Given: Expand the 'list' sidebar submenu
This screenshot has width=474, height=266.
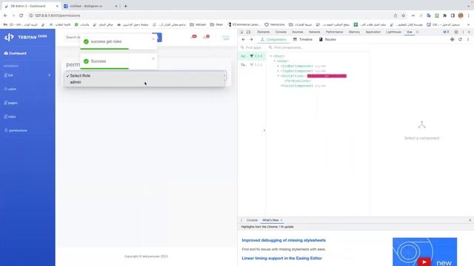Looking at the screenshot, I should (50, 75).
